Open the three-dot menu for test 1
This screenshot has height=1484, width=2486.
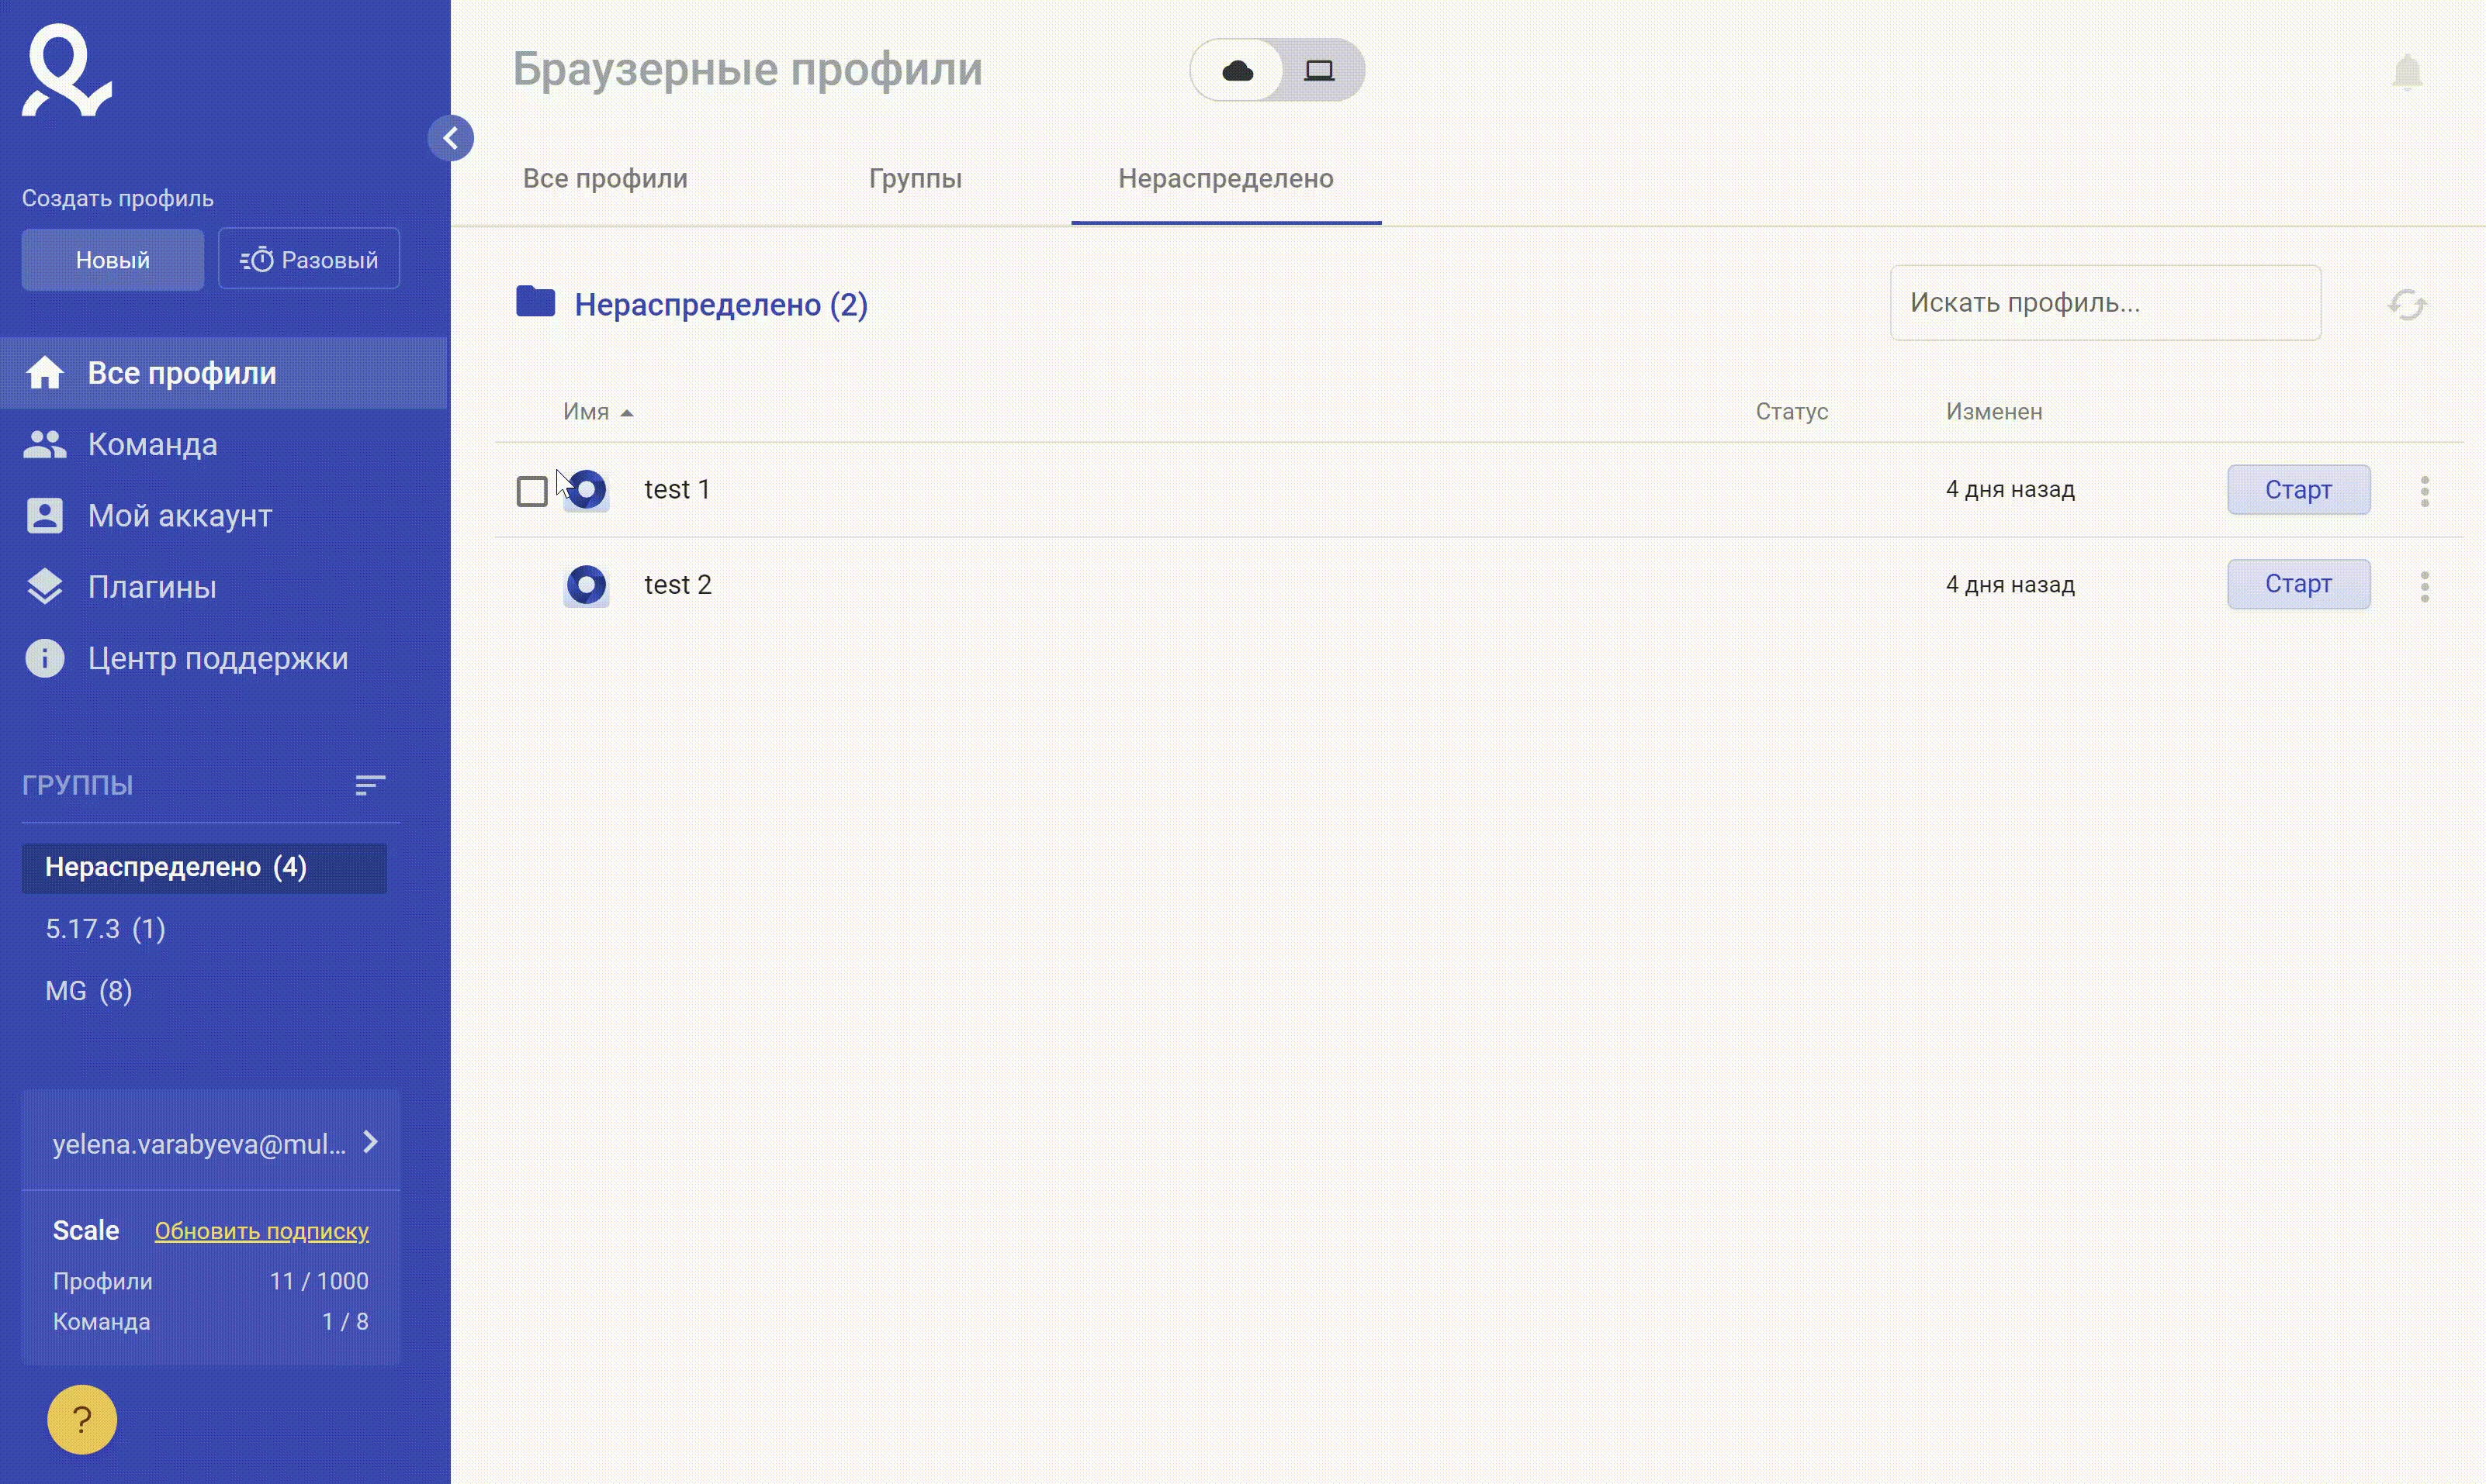[2424, 490]
